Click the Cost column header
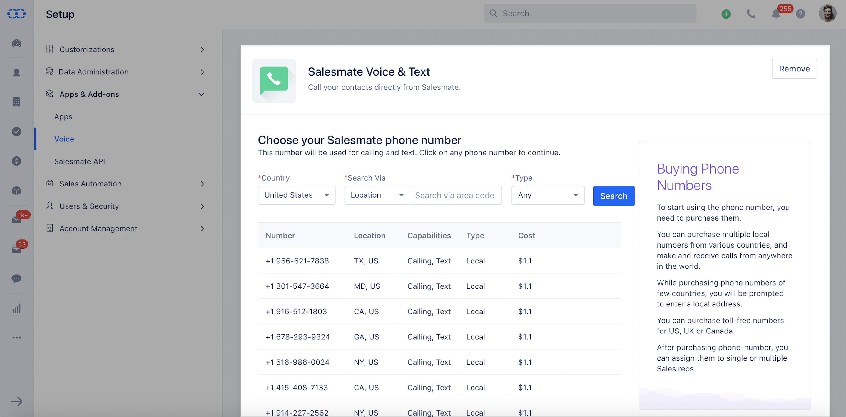 526,236
